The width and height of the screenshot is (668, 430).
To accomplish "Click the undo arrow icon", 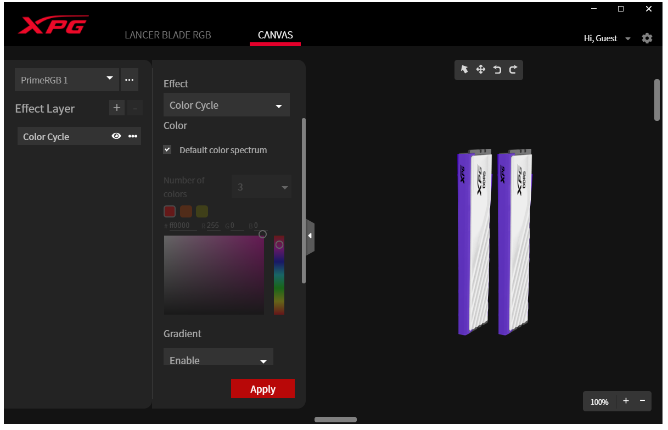I will [497, 69].
